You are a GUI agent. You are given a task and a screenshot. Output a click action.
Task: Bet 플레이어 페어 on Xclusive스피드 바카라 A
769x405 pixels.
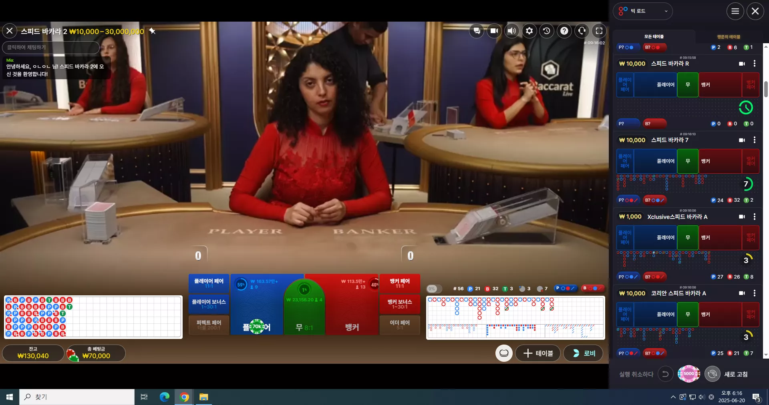pos(625,238)
